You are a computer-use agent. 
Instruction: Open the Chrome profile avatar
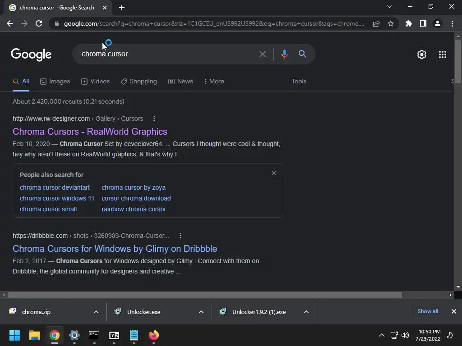(x=438, y=23)
